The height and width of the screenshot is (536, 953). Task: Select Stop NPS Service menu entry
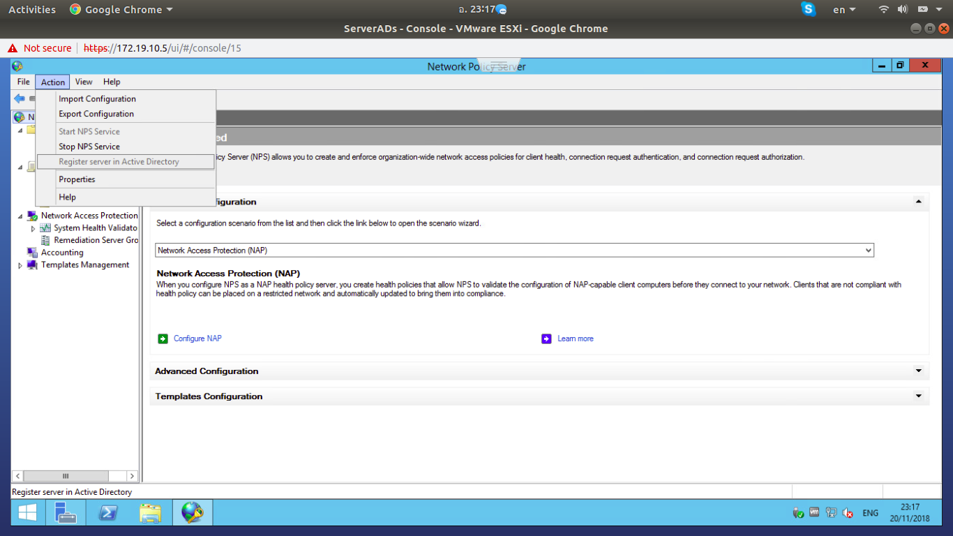(x=126, y=147)
